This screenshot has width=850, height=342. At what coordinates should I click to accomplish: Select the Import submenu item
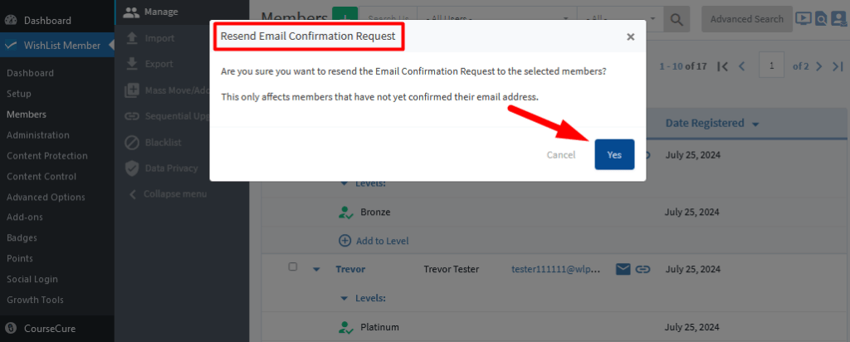(159, 38)
